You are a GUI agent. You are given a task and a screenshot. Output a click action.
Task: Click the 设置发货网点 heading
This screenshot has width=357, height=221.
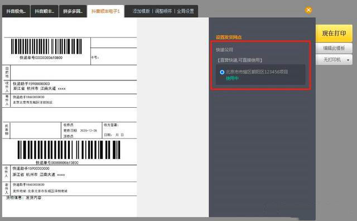[229, 37]
